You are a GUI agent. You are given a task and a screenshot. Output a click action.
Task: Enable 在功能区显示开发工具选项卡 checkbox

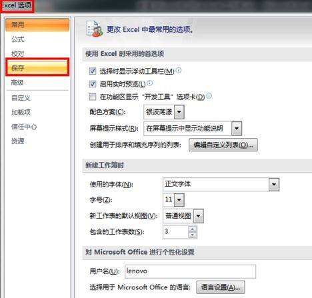pyautogui.click(x=93, y=97)
